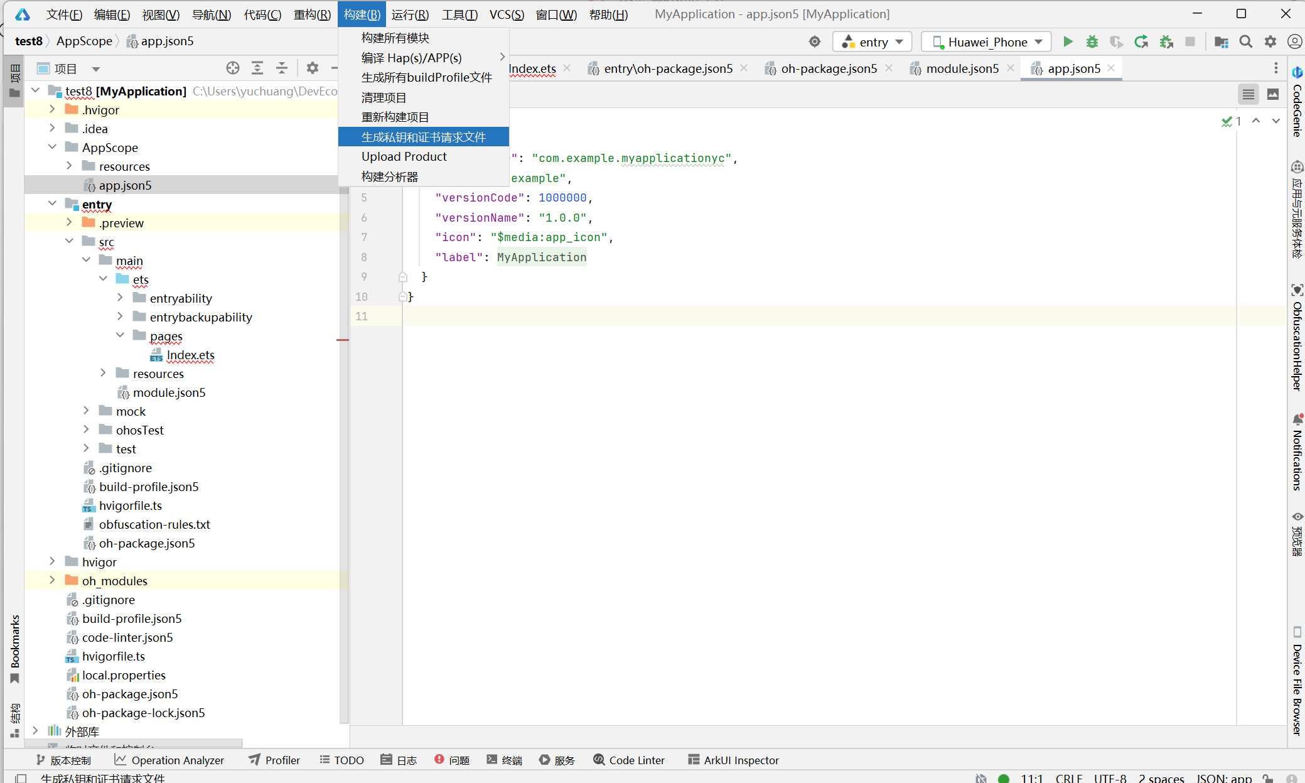Viewport: 1305px width, 783px height.
Task: Open the entry run configuration dropdown
Action: pos(873,41)
